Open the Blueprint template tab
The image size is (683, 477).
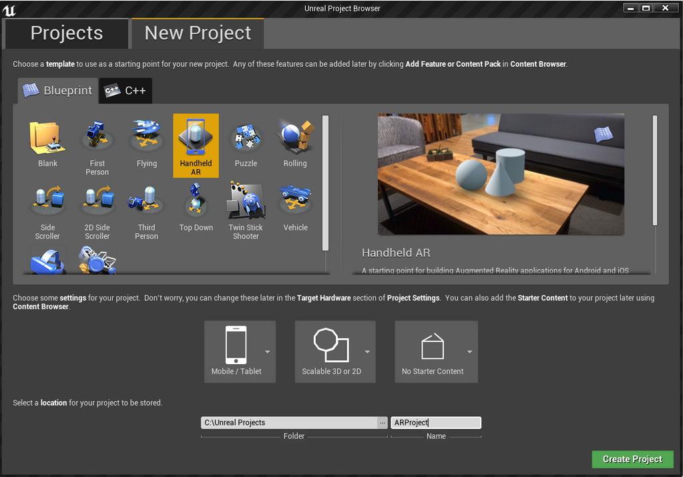pos(58,91)
